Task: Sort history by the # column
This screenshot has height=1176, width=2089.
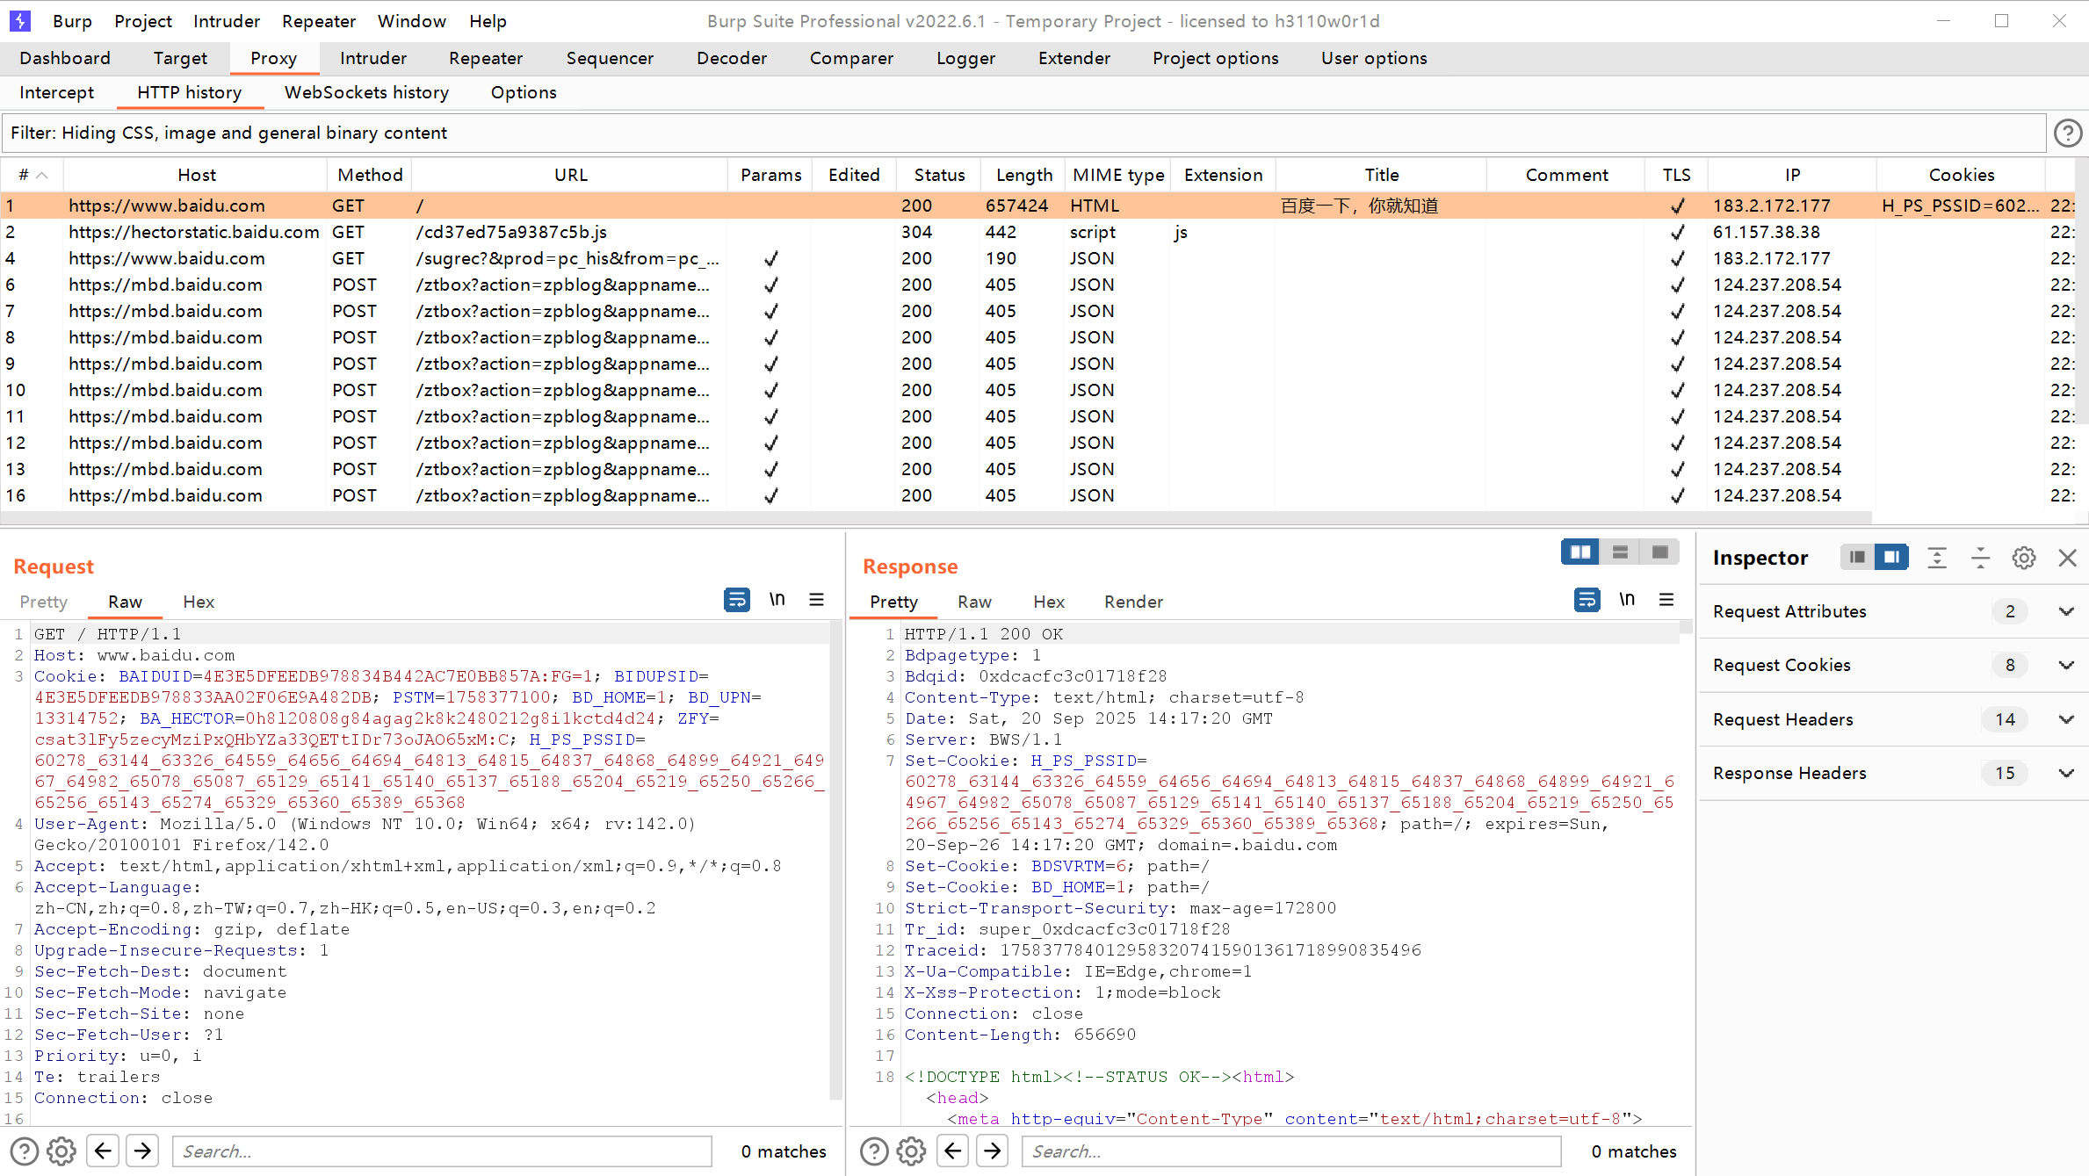Action: click(33, 175)
